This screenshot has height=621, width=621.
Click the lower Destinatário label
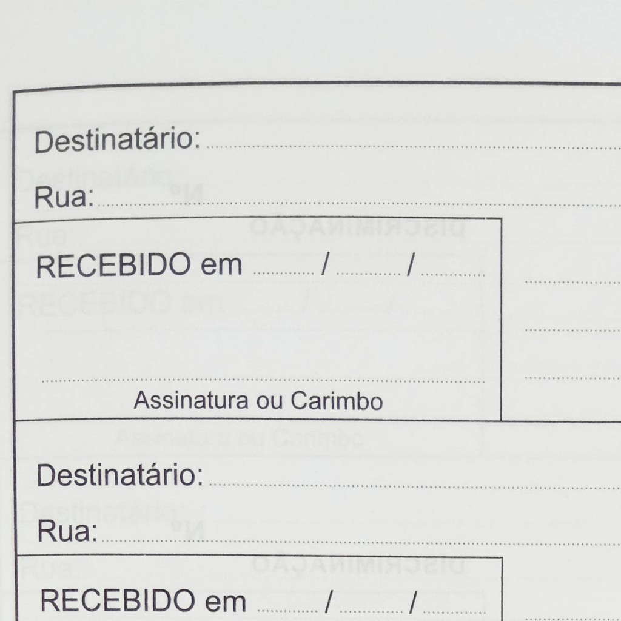point(119,476)
